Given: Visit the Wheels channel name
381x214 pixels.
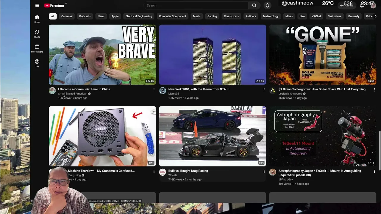Looking at the screenshot, I should click(173, 175).
